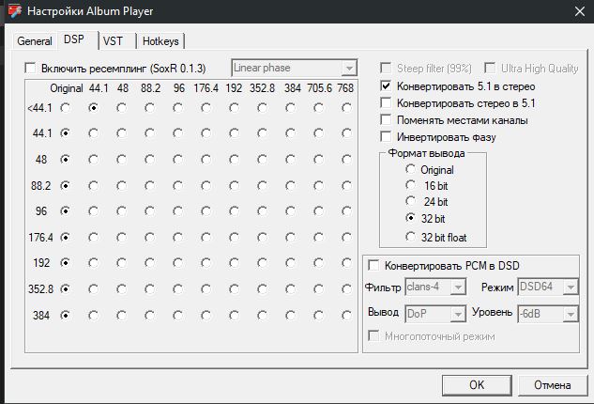Go to the Hotkeys tab
The image size is (594, 404).
160,41
